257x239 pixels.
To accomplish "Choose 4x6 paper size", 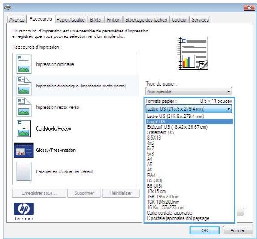I will coord(189,143).
